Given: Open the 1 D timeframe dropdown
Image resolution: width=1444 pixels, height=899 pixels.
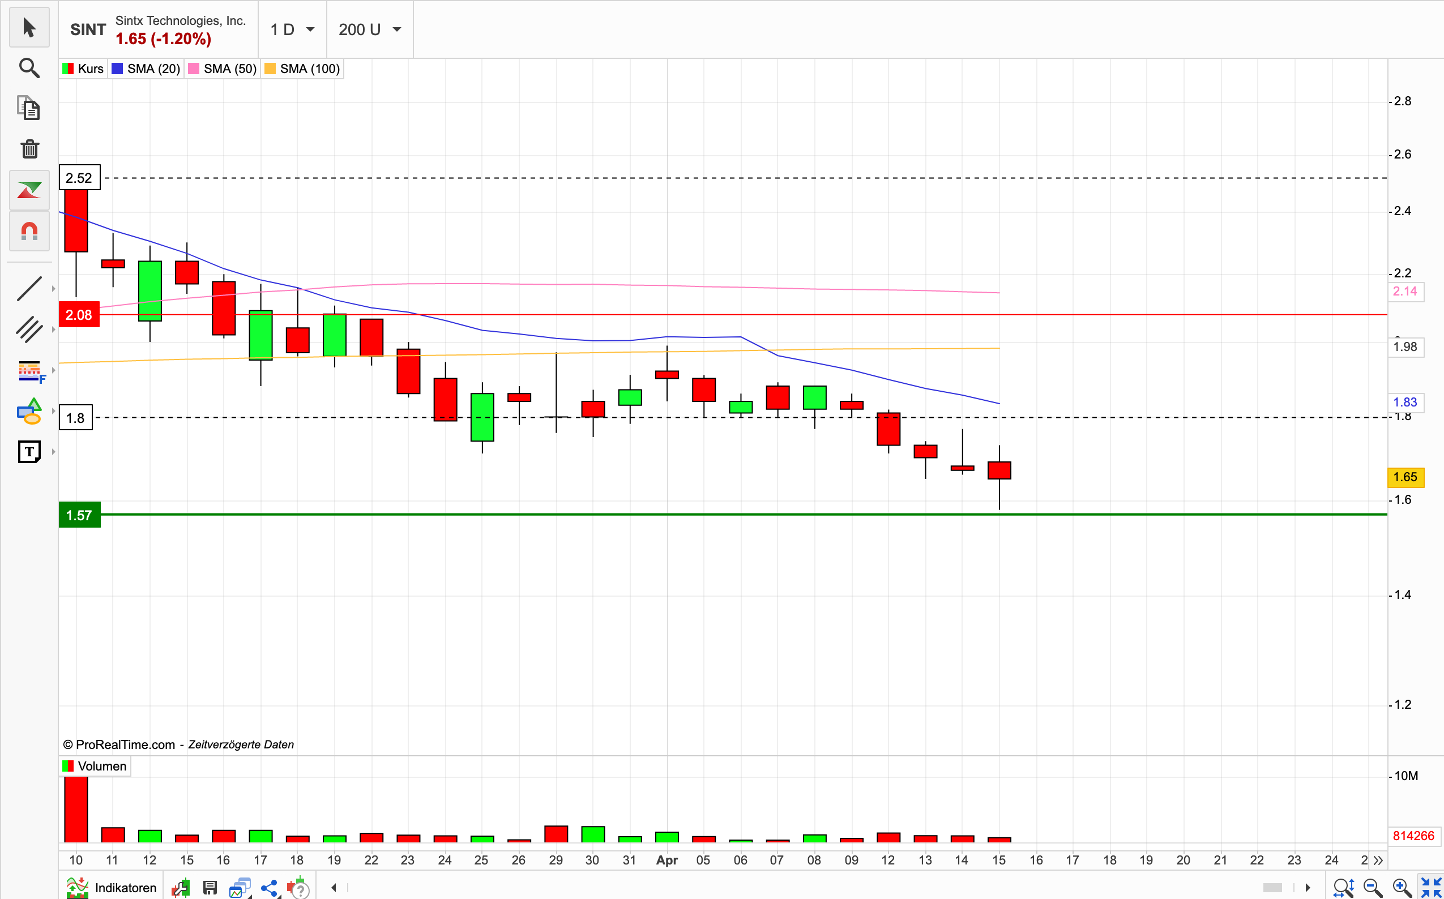Looking at the screenshot, I should (292, 29).
